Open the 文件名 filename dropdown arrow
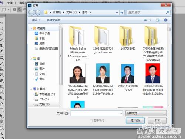This screenshot has width=185, height=139. tap(121, 113)
